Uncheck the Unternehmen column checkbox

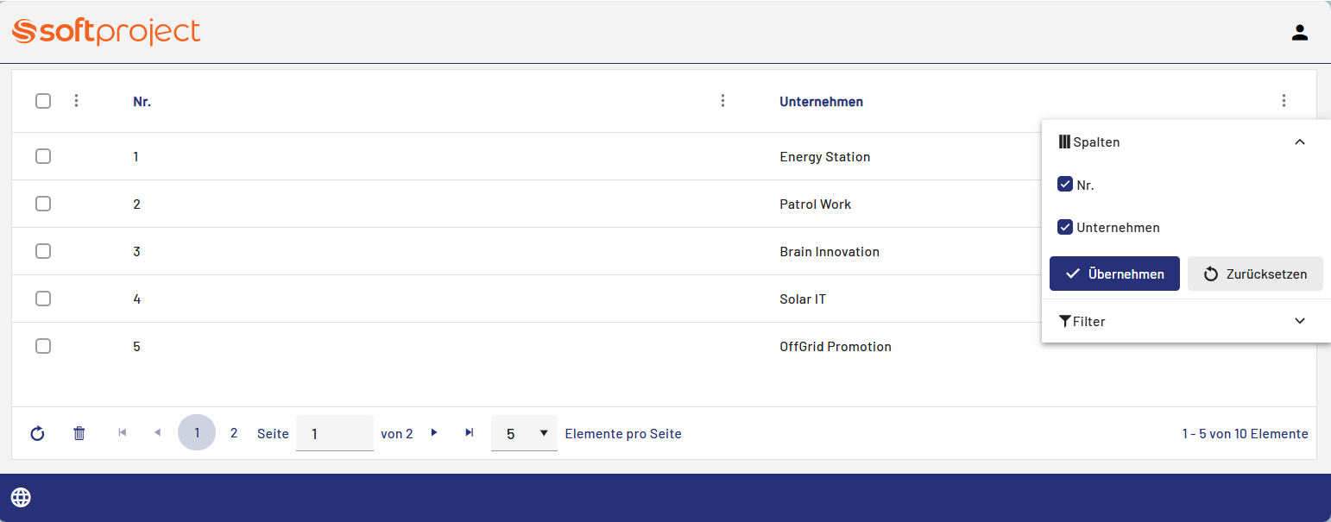click(x=1065, y=227)
